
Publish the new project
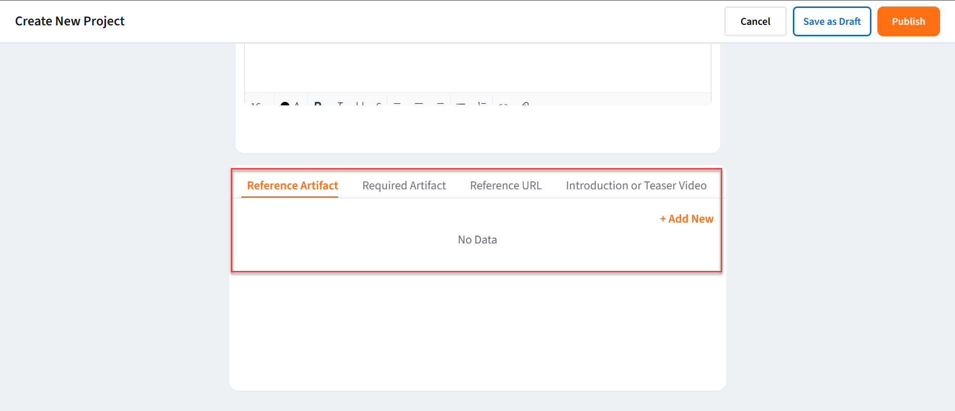[908, 21]
